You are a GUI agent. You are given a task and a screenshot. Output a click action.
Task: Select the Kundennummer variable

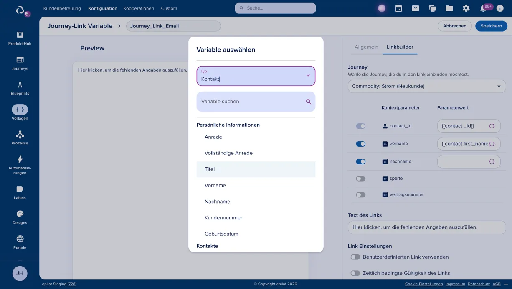pos(256,218)
